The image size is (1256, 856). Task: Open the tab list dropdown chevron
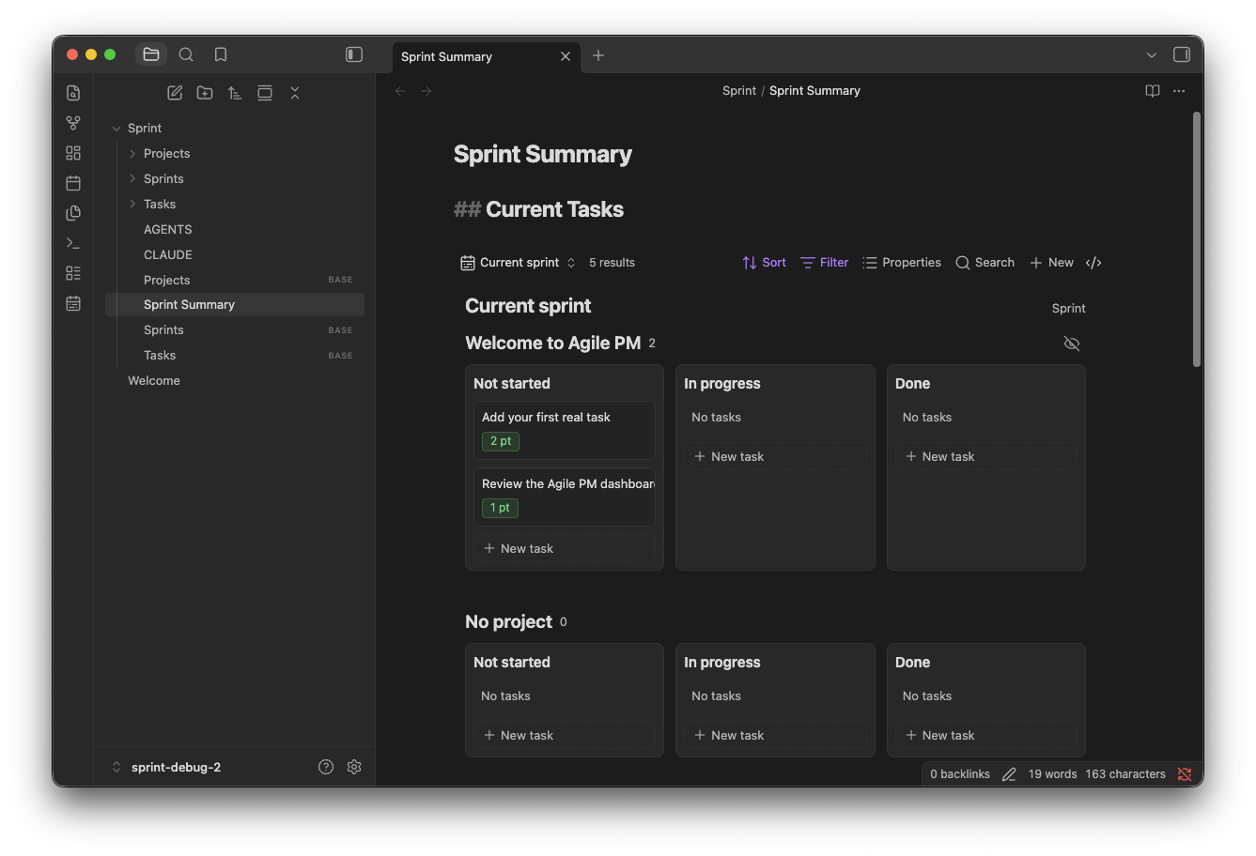[1152, 55]
